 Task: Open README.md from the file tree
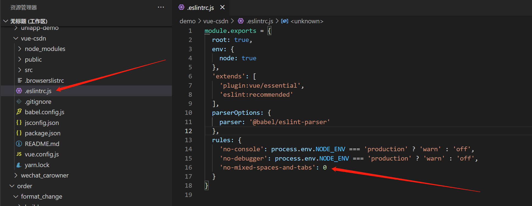(x=42, y=144)
